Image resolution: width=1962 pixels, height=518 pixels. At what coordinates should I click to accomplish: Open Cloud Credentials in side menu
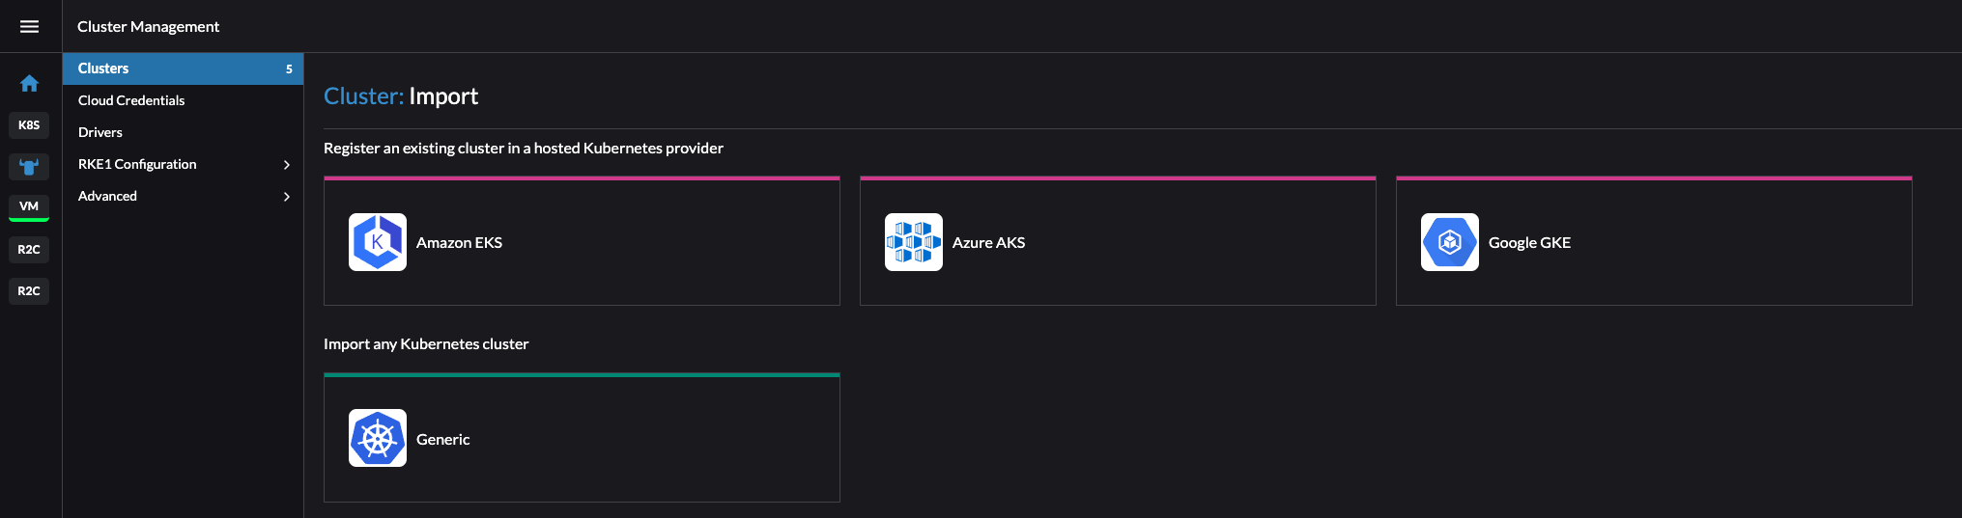click(x=183, y=100)
